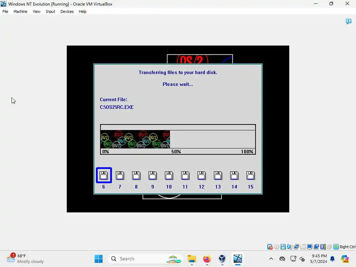356x267 pixels.
Task: Click the hard disk activity status icon
Action: [x=270, y=247]
